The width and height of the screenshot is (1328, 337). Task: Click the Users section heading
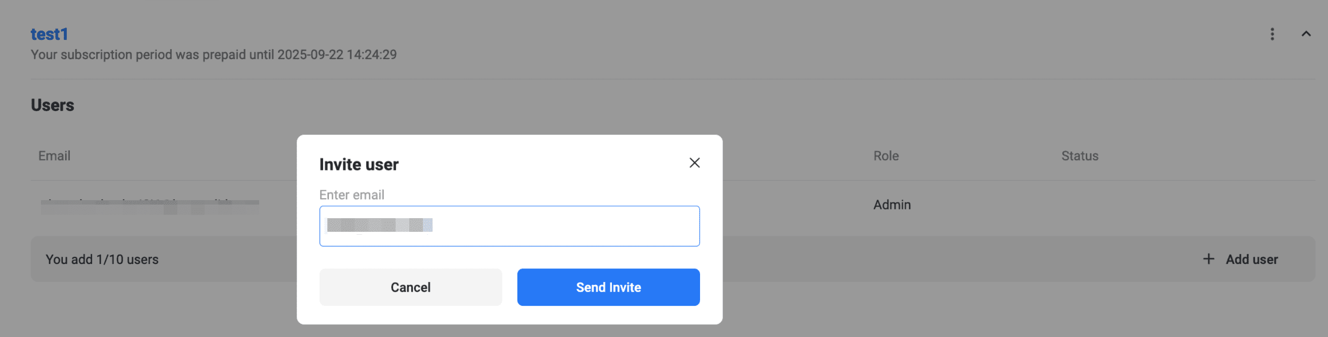point(52,105)
